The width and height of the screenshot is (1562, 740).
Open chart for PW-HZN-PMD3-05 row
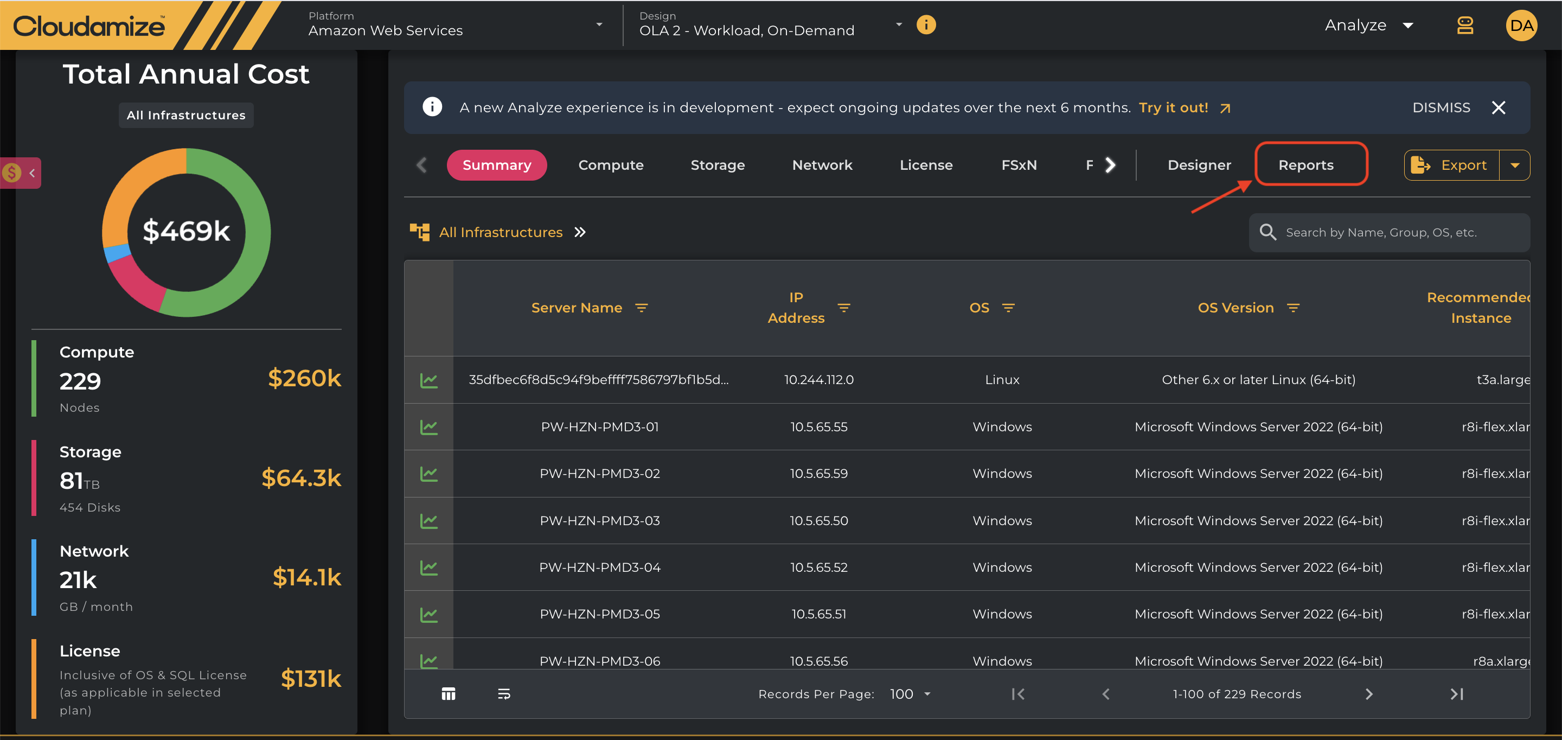tap(428, 615)
